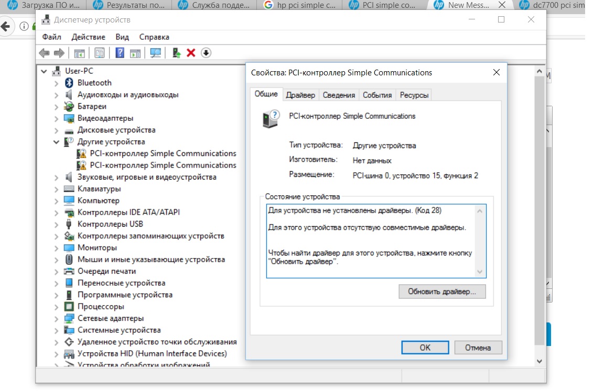Select the Контроллеры USB icon
The width and height of the screenshot is (604, 391).
coord(69,224)
